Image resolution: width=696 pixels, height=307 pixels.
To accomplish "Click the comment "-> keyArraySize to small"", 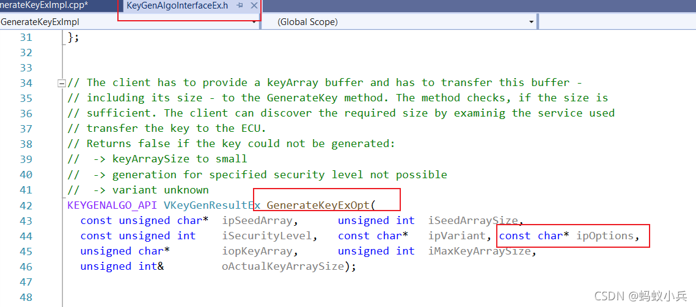I will [170, 159].
